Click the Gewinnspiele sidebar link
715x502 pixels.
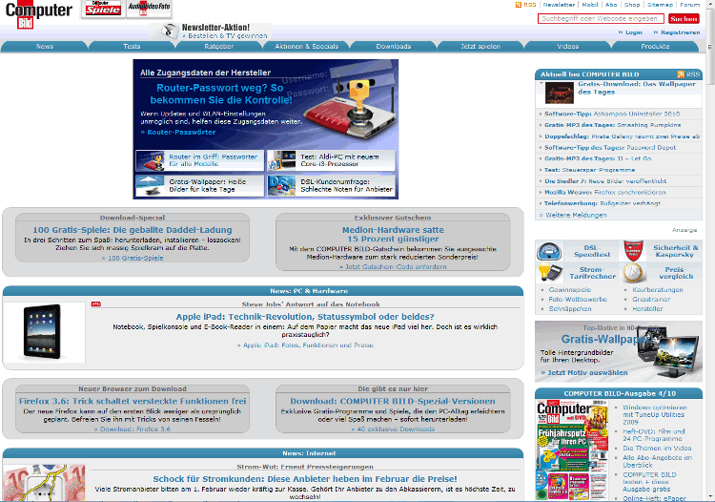tap(569, 290)
